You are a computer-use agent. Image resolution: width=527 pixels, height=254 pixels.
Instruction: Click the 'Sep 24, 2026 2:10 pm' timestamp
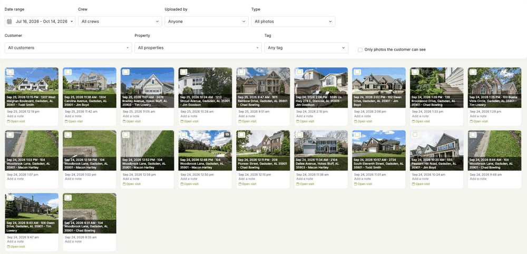point(312,111)
